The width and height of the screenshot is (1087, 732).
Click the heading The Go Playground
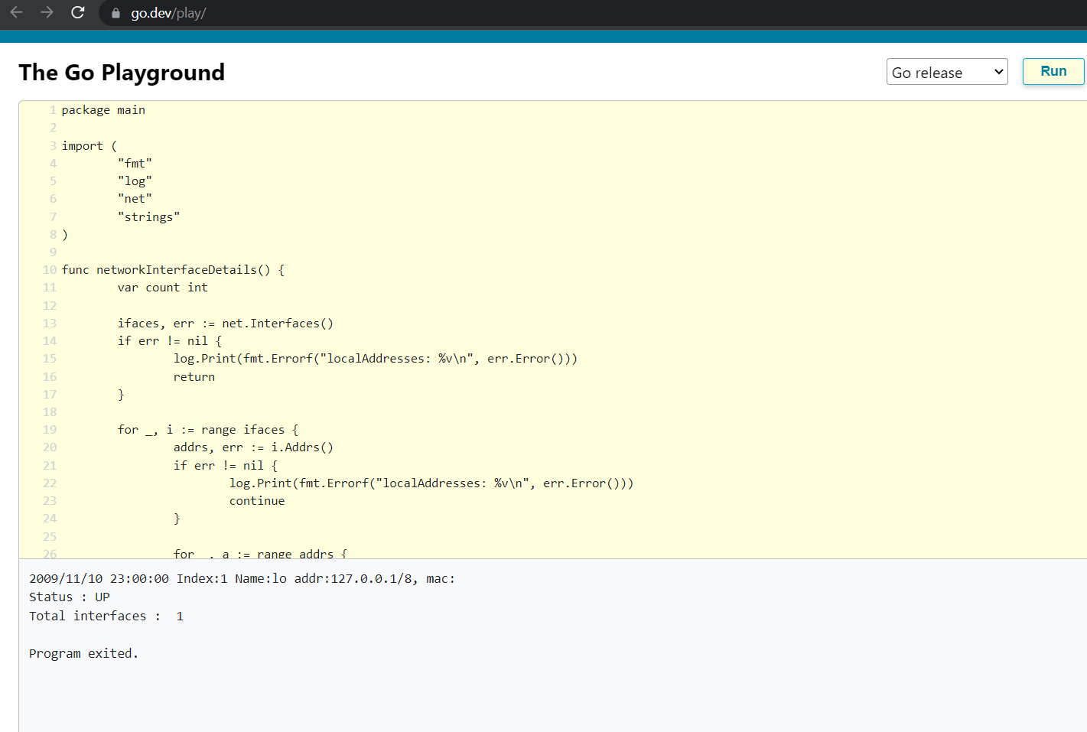point(122,72)
